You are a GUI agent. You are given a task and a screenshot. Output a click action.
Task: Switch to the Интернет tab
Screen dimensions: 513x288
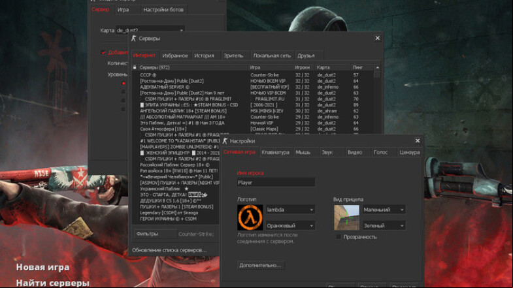point(144,56)
